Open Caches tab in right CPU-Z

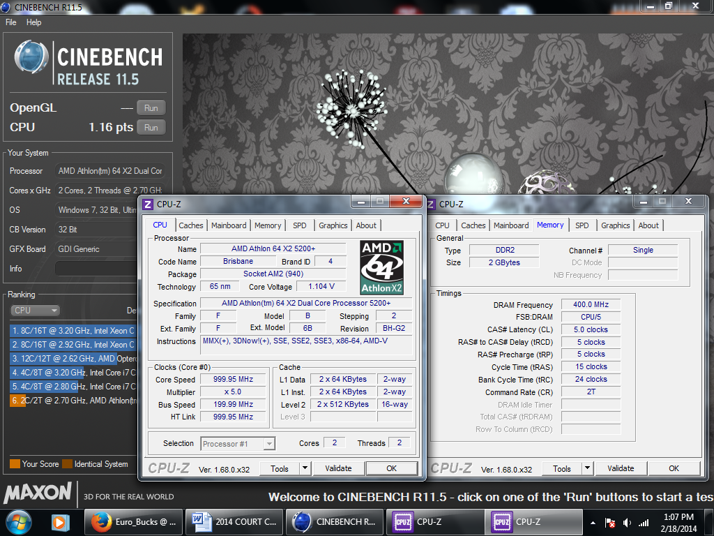click(473, 225)
